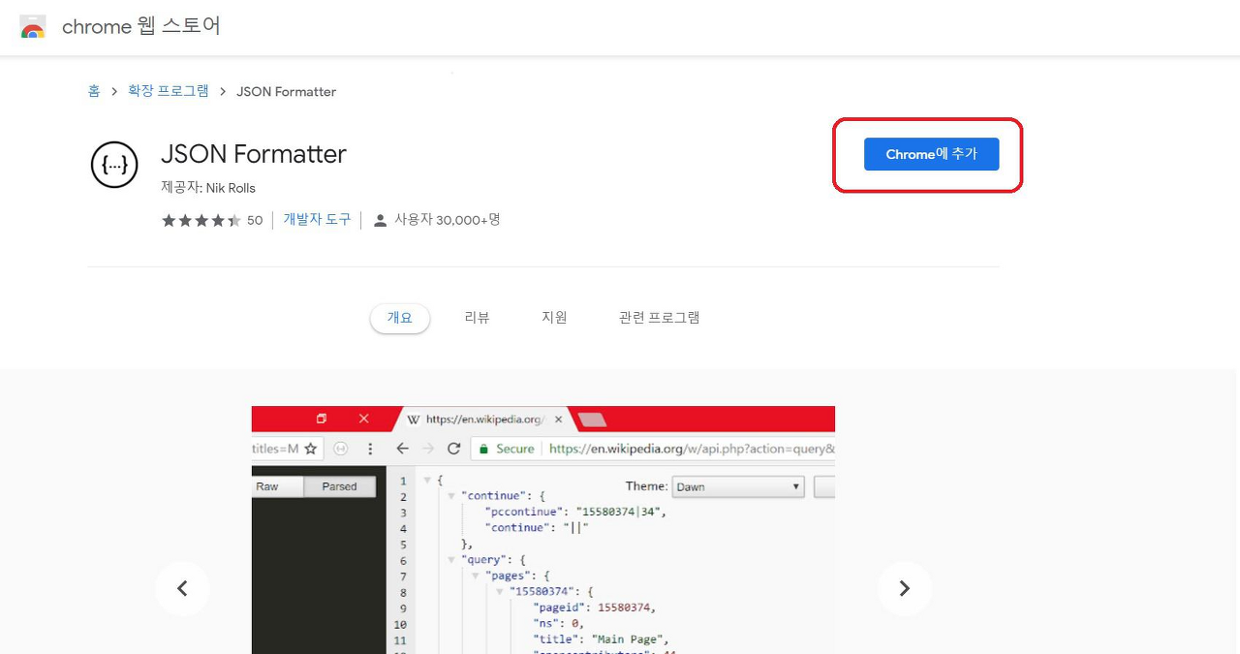Open 개발자 도구 category link
1240x654 pixels.
317,220
